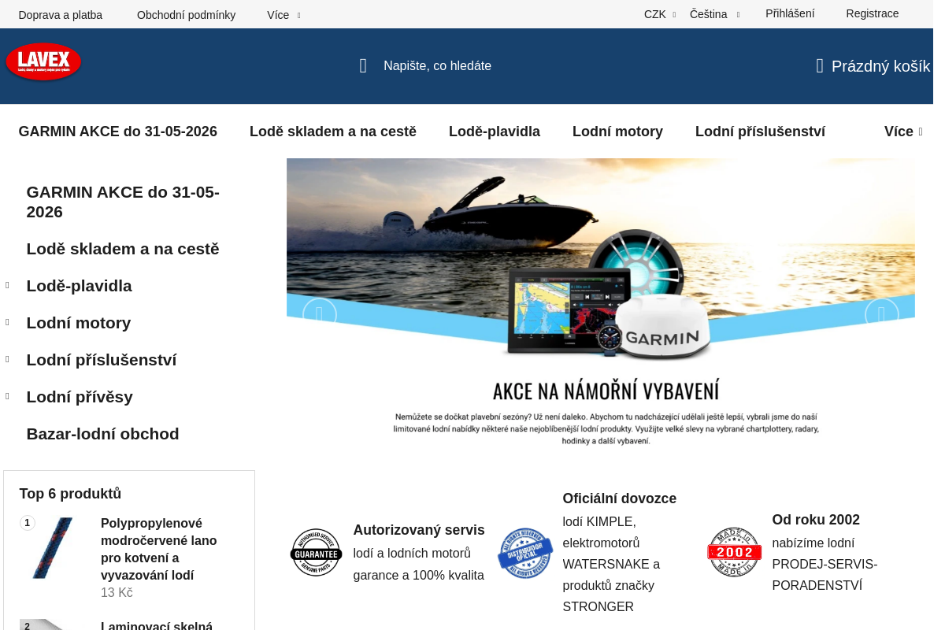Click the search magnifier icon
The image size is (945, 630).
363,66
